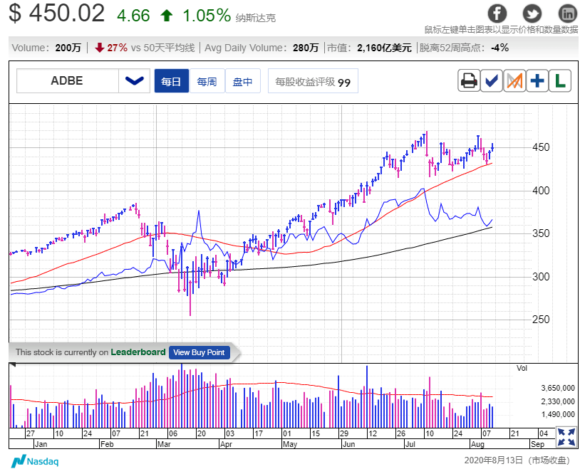
Task: Click the Sep month marker
Action: [x=537, y=444]
